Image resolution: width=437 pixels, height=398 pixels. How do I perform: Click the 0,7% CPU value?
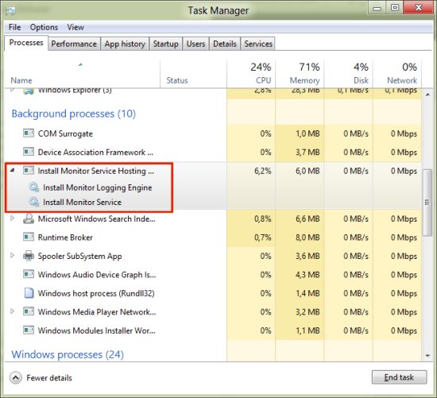(x=262, y=238)
